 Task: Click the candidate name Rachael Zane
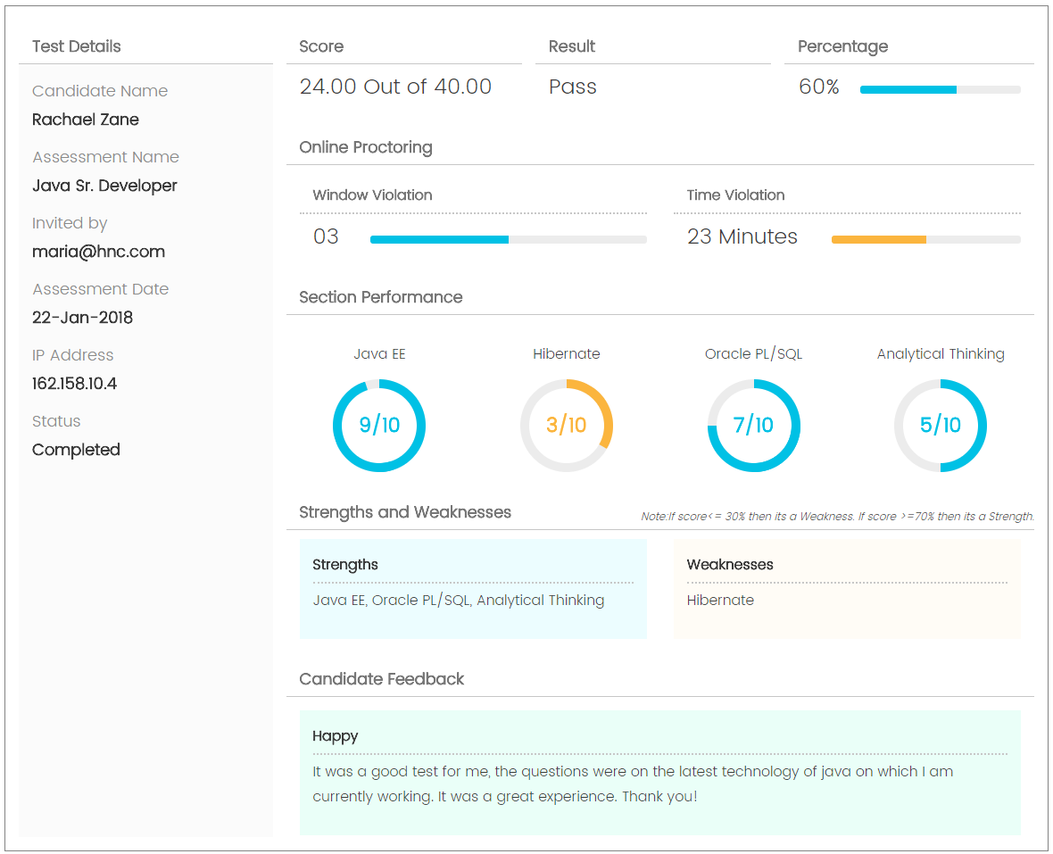click(86, 120)
